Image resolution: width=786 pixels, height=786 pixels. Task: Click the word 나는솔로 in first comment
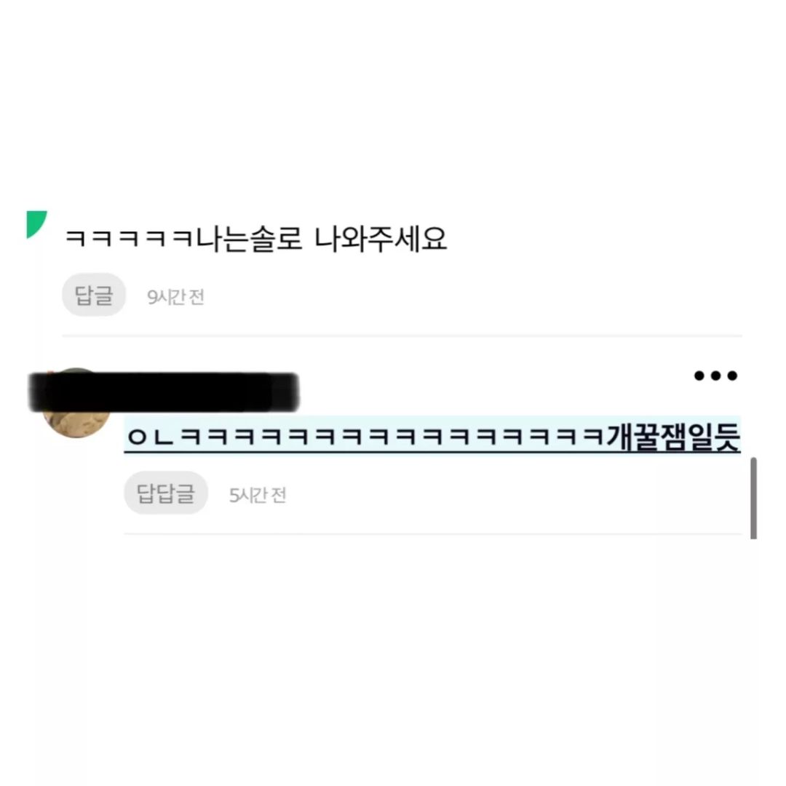(x=249, y=239)
